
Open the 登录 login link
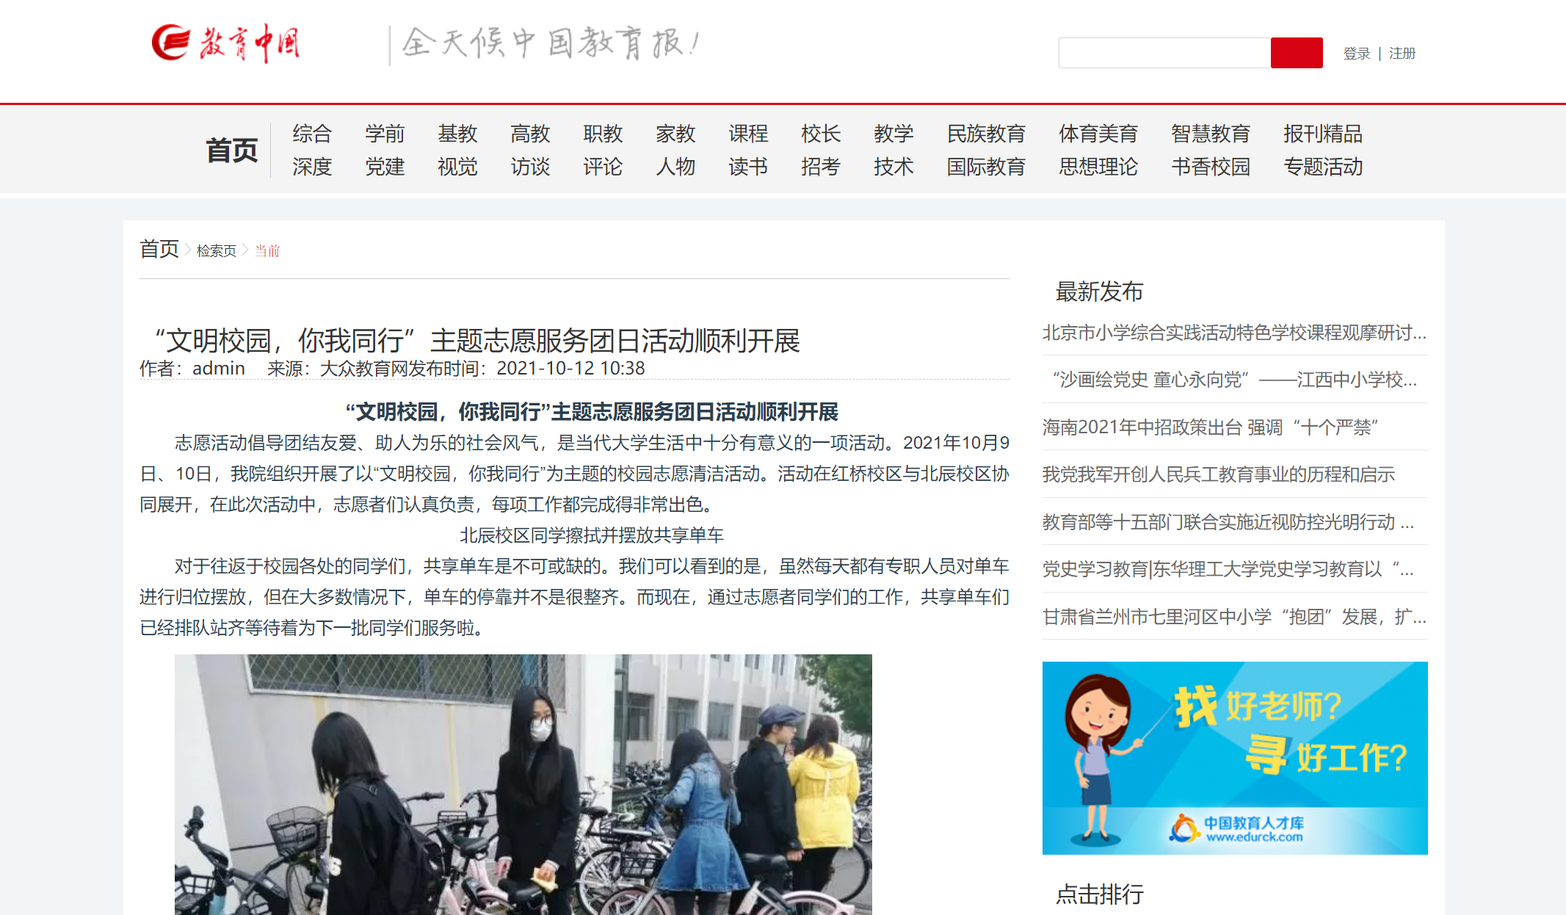(1356, 54)
